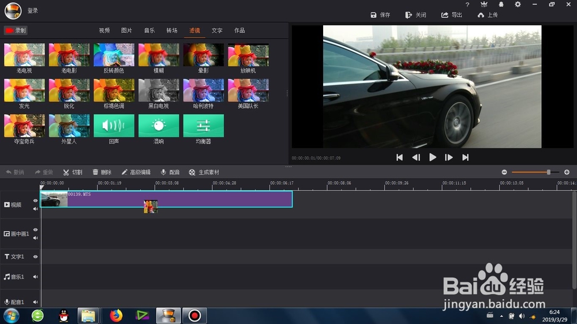Mute the 视频 track audio

(35, 209)
